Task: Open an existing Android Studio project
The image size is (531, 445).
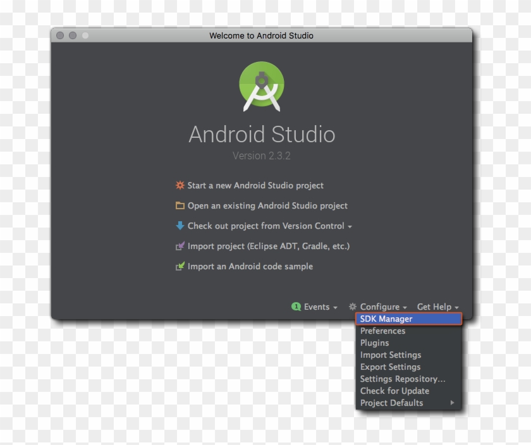Action: (267, 205)
